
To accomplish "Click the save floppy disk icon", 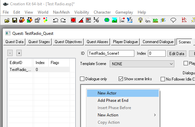I will (15, 20).
